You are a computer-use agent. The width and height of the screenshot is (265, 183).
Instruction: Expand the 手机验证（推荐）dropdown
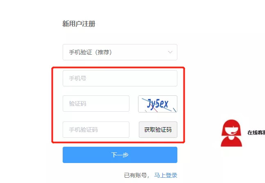click(x=120, y=52)
